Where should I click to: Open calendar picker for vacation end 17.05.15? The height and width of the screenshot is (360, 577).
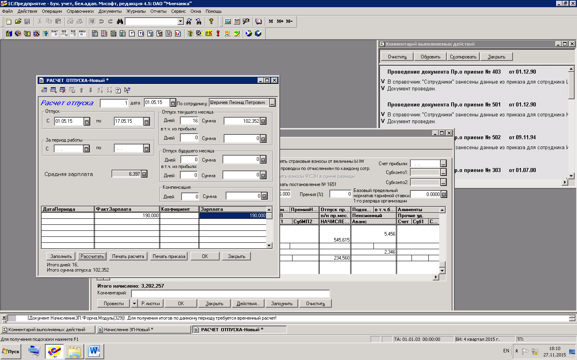click(146, 122)
